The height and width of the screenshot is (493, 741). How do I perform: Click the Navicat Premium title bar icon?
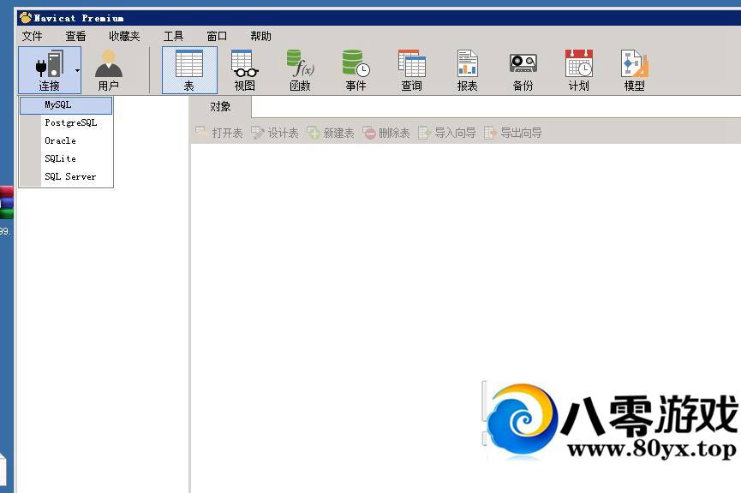pos(26,18)
